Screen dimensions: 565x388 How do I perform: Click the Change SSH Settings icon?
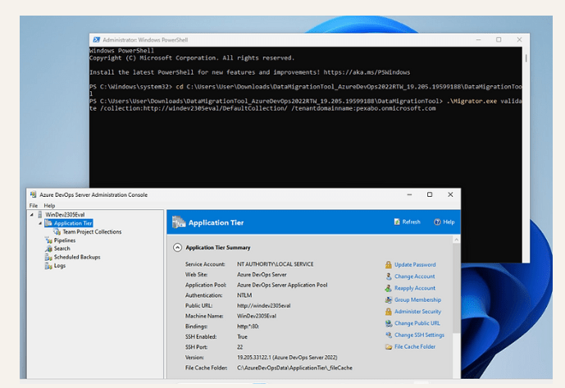coord(389,335)
